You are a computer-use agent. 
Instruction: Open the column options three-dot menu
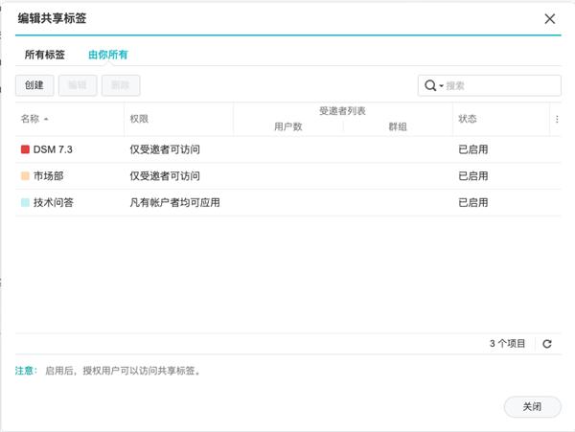[x=557, y=119]
